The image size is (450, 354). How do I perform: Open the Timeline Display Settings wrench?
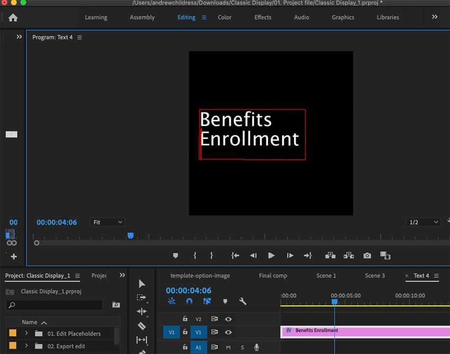(242, 301)
